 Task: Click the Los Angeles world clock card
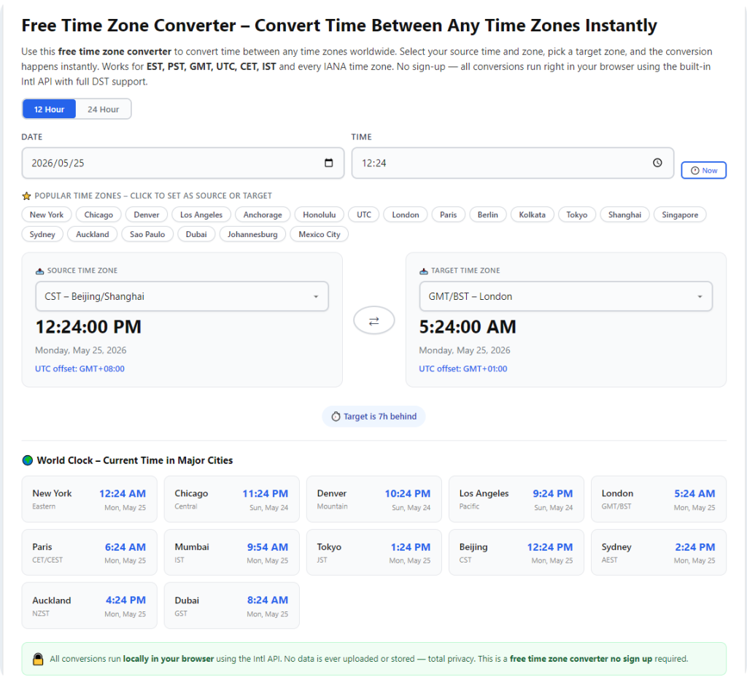tap(516, 499)
